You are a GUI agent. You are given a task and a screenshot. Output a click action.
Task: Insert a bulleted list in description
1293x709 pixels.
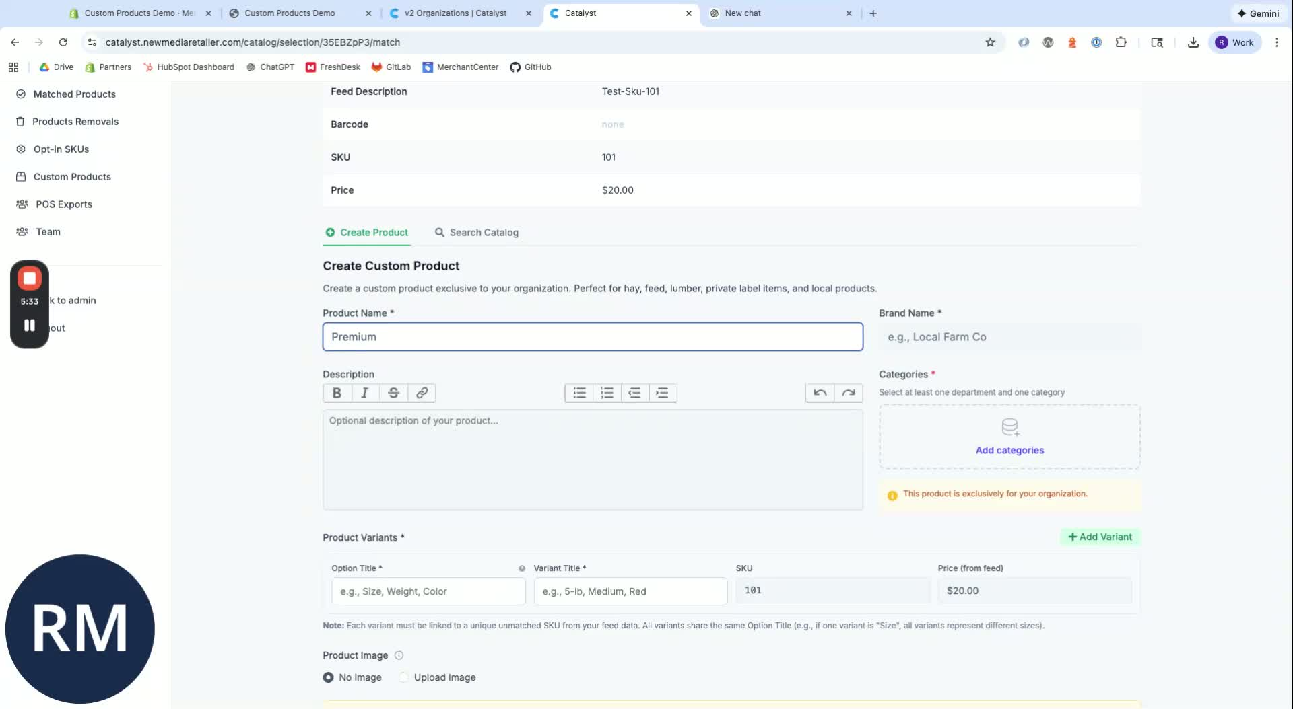(x=579, y=393)
